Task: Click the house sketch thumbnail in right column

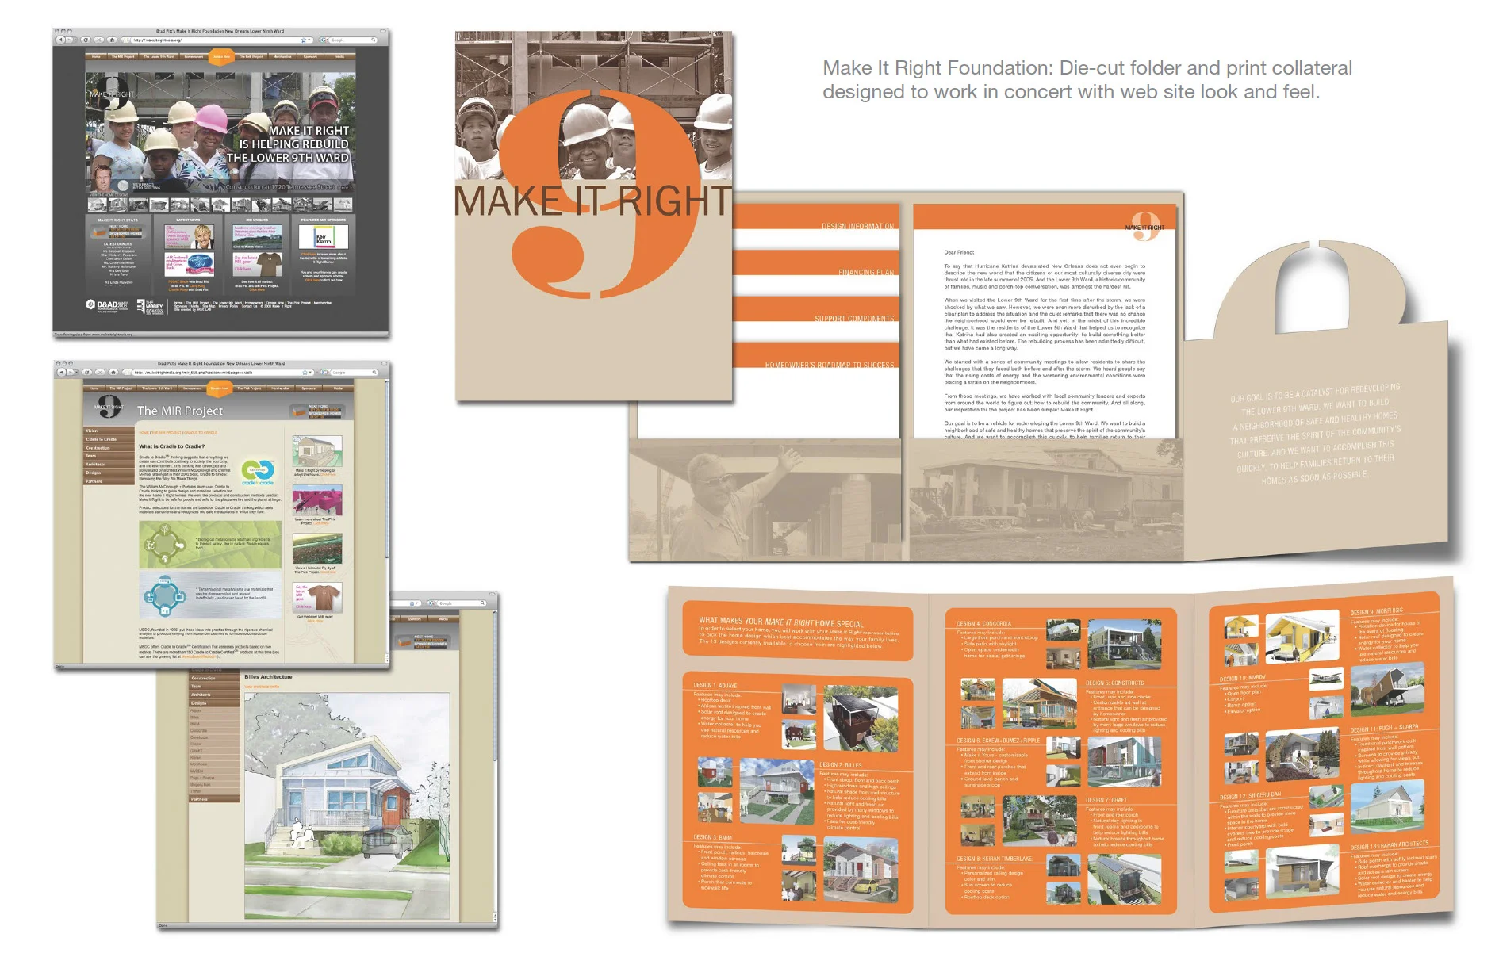Action: (x=317, y=451)
